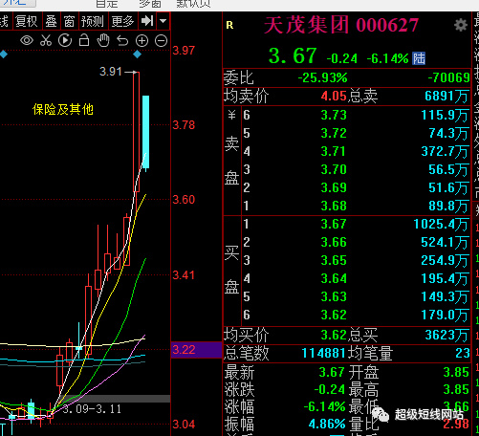This screenshot has width=479, height=436.
Task: Select the scissors cut tool
Action: (x=46, y=41)
